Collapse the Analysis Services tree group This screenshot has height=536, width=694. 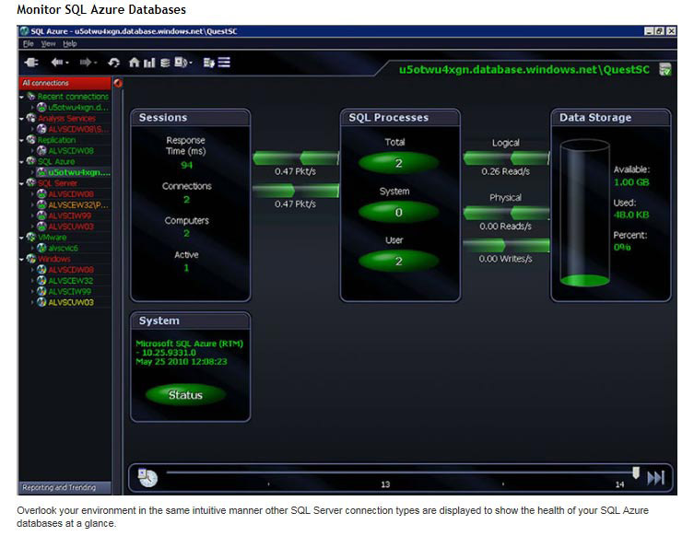tap(21, 118)
